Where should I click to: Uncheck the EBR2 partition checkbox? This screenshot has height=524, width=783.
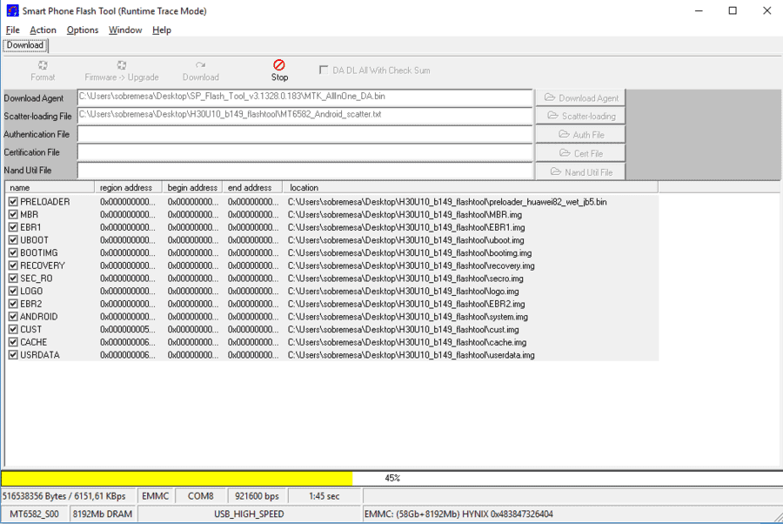tap(13, 304)
